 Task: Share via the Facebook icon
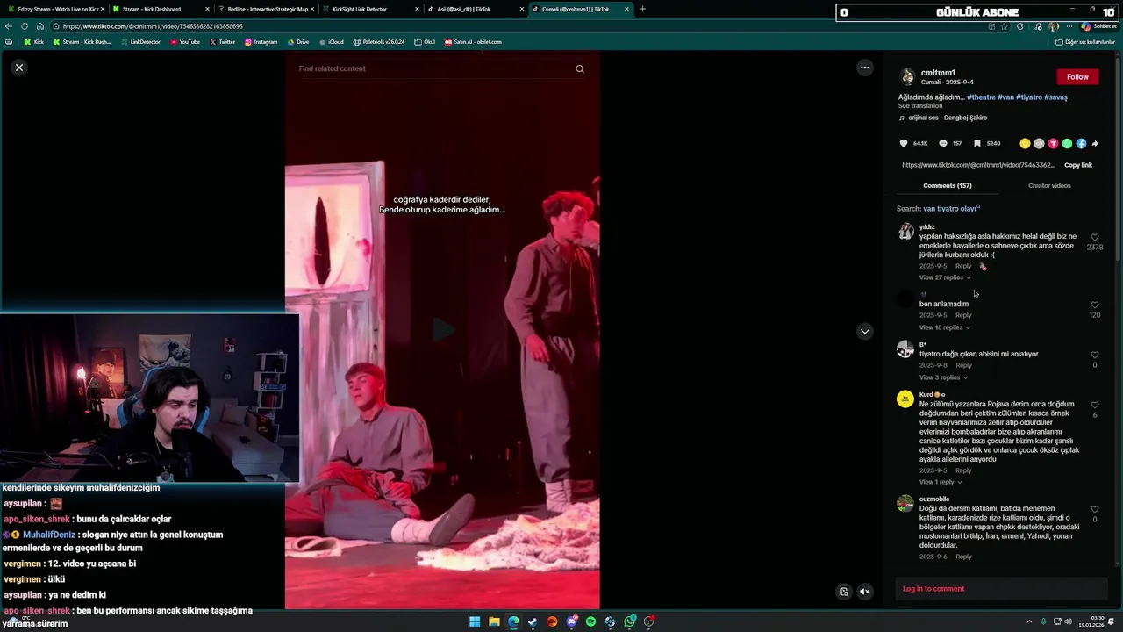pyautogui.click(x=1081, y=143)
